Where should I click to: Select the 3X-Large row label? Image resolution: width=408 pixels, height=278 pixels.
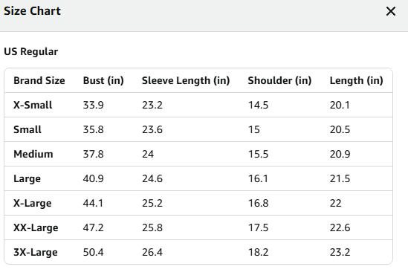point(36,252)
